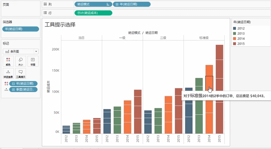Select the 年(装运日期) filter pill

click(16, 29)
